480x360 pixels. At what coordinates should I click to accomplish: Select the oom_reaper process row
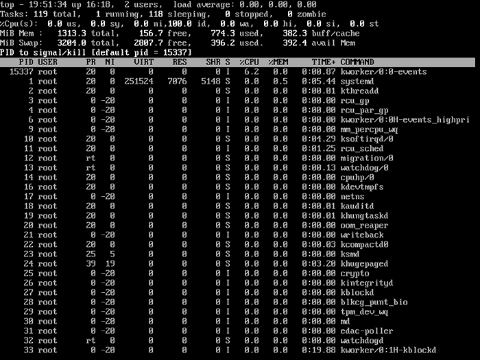click(237, 226)
